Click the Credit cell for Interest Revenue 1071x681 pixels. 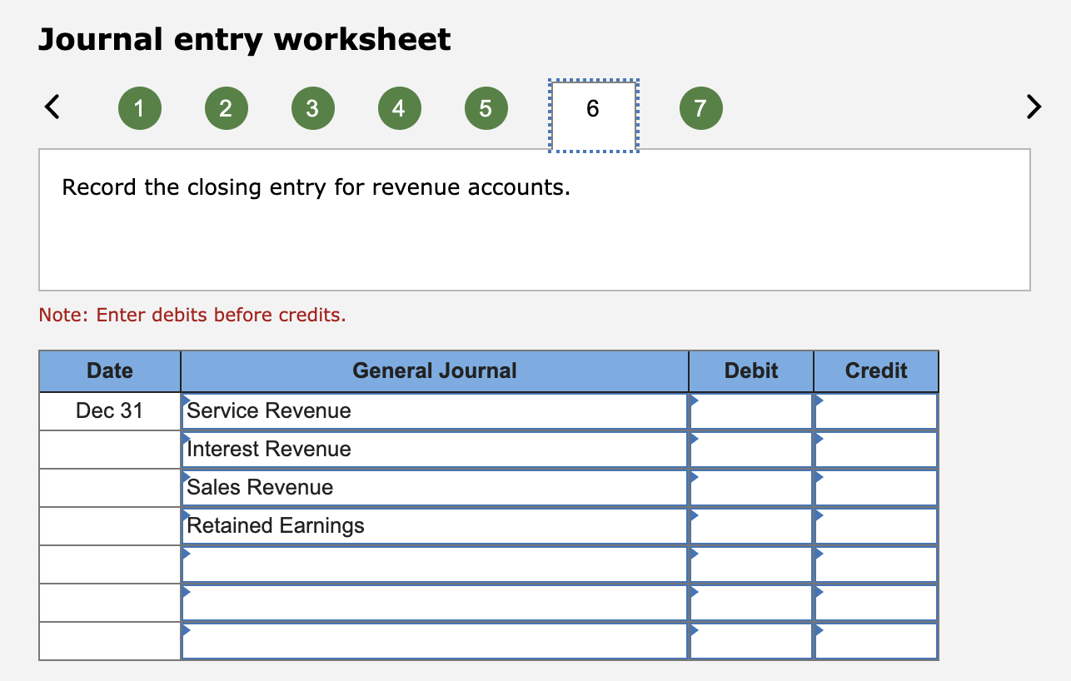coord(876,450)
